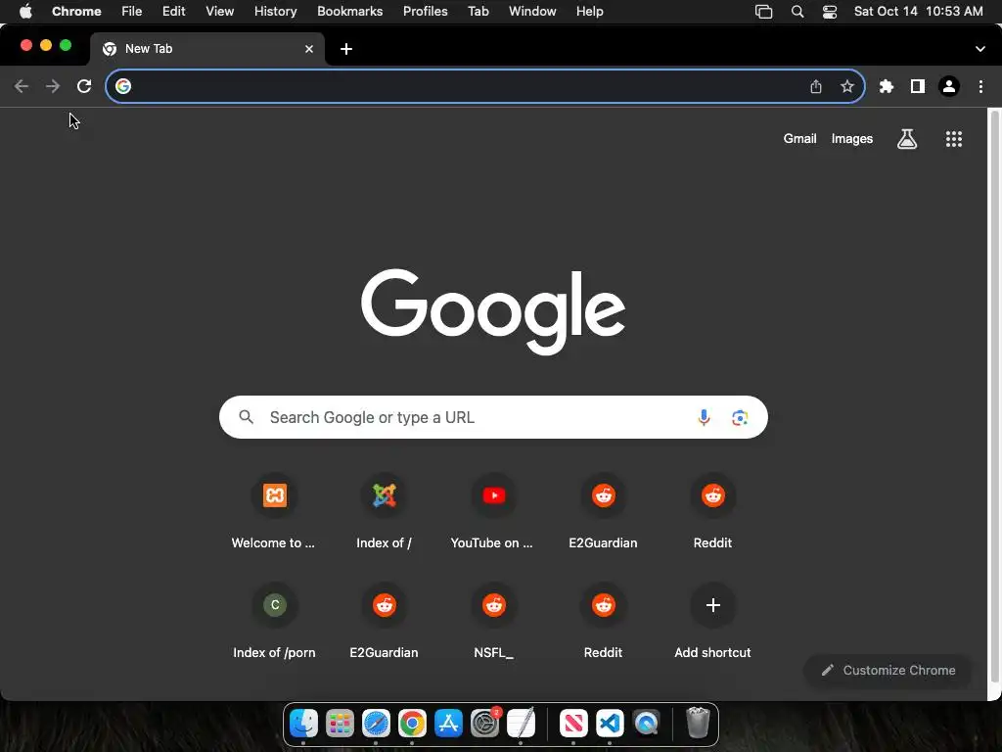Click the Google icon in address bar
The width and height of the screenshot is (1002, 752).
pyautogui.click(x=123, y=86)
